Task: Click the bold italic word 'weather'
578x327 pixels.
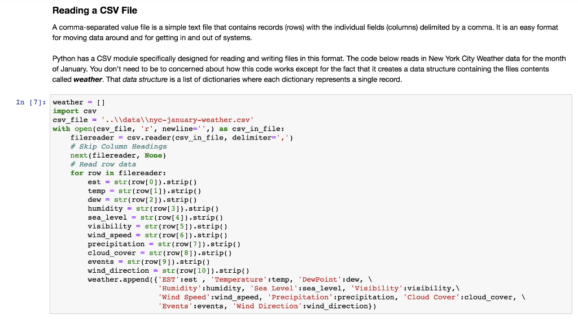Action: pyautogui.click(x=87, y=79)
